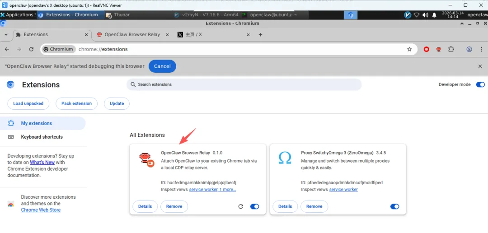Click the Update button

(117, 103)
